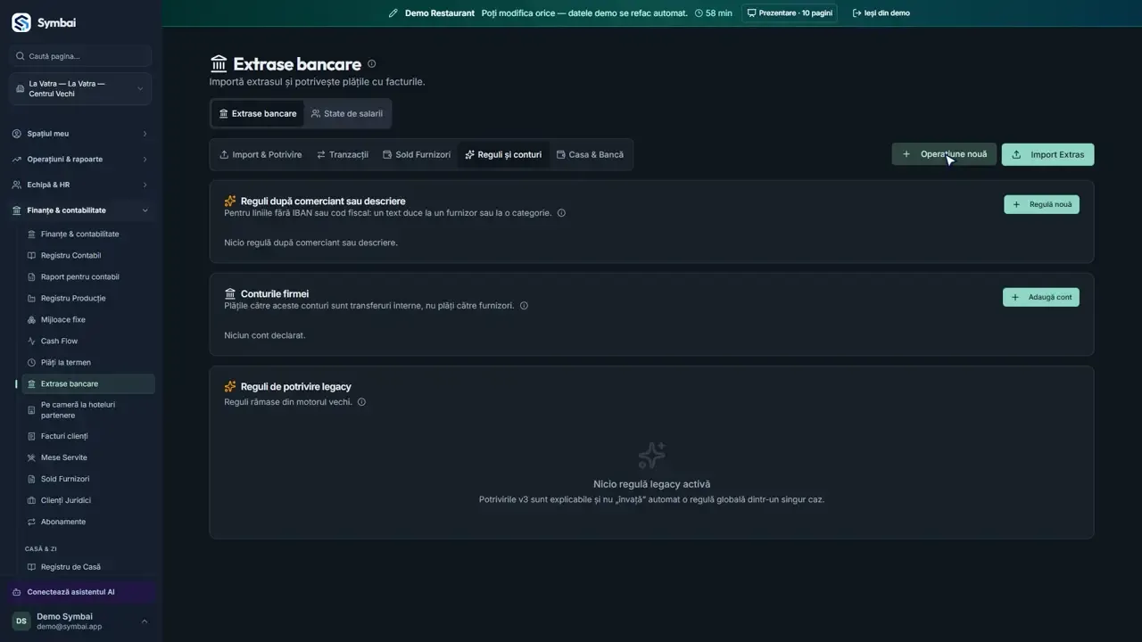
Task: Add a new rule with Regulă nouă
Action: [x=1041, y=205]
